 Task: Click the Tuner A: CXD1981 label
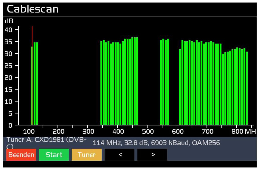(46, 140)
